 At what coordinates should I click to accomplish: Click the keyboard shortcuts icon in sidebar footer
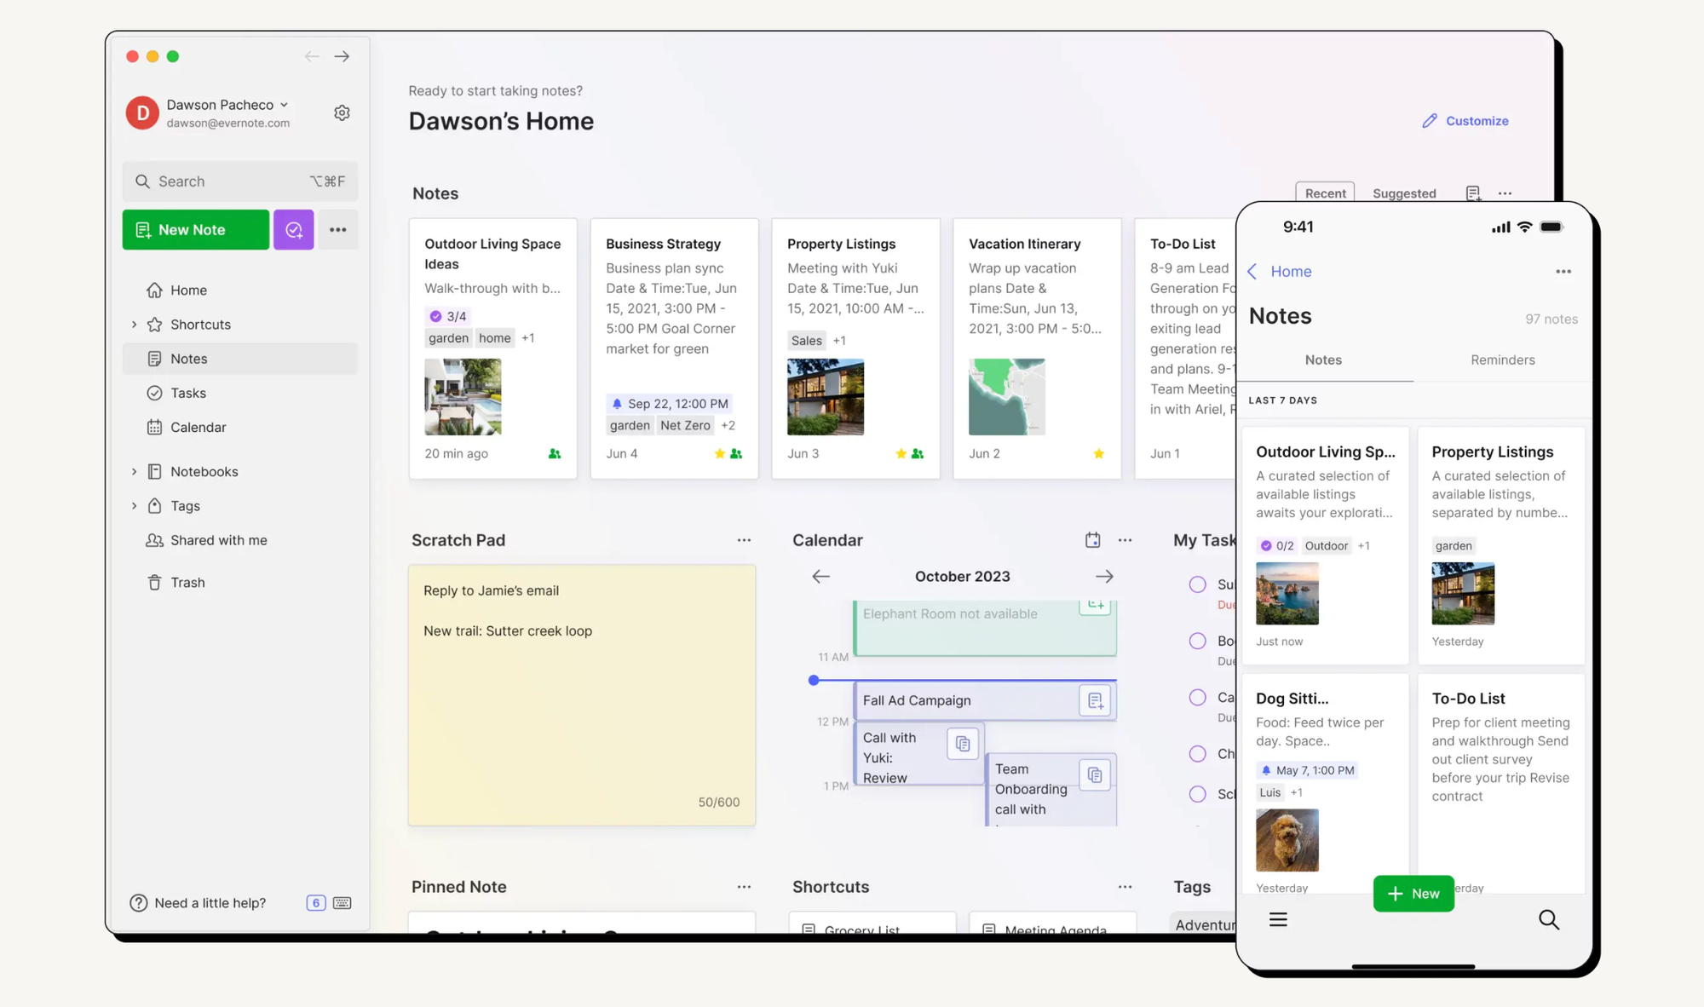tap(343, 902)
